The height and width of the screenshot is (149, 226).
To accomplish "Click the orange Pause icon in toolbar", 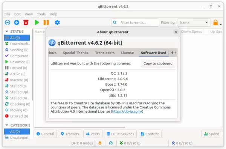I will tap(46, 23).
